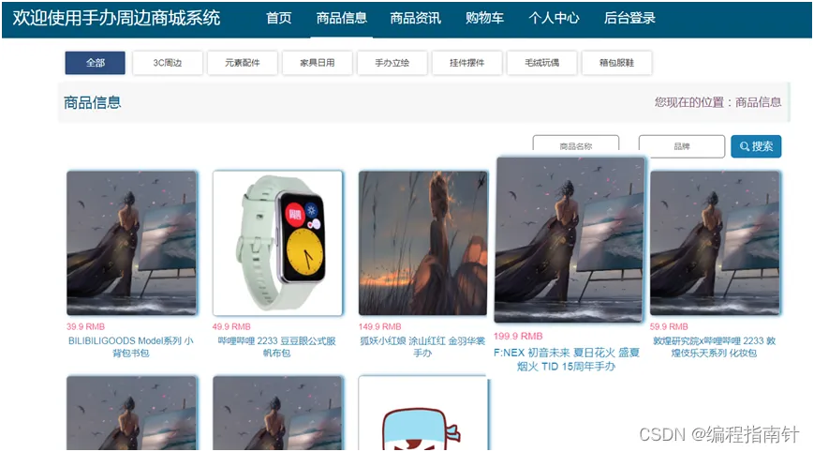This screenshot has width=814, height=452.
Task: Focus the 品牌 search field
Action: pos(682,146)
